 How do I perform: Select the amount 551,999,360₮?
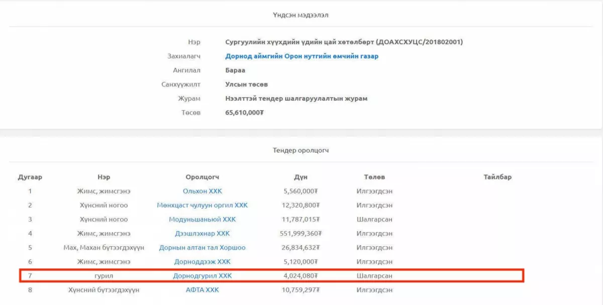tap(301, 234)
